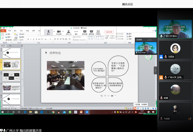The height and width of the screenshot is (132, 193).
Task: Click the new share icon
Action: [85, 32]
